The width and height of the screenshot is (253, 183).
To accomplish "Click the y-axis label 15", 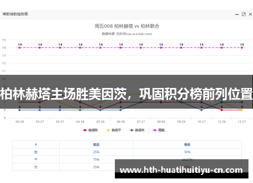I will [4, 40].
